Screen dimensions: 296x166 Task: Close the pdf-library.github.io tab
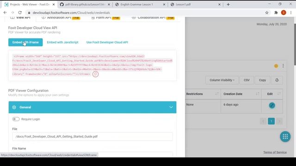[x=109, y=5]
